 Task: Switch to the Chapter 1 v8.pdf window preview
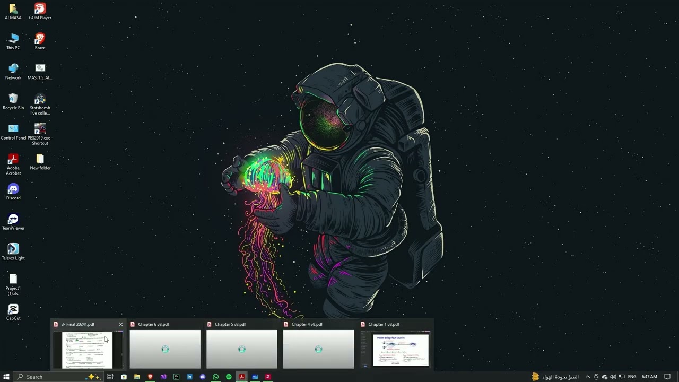point(395,349)
